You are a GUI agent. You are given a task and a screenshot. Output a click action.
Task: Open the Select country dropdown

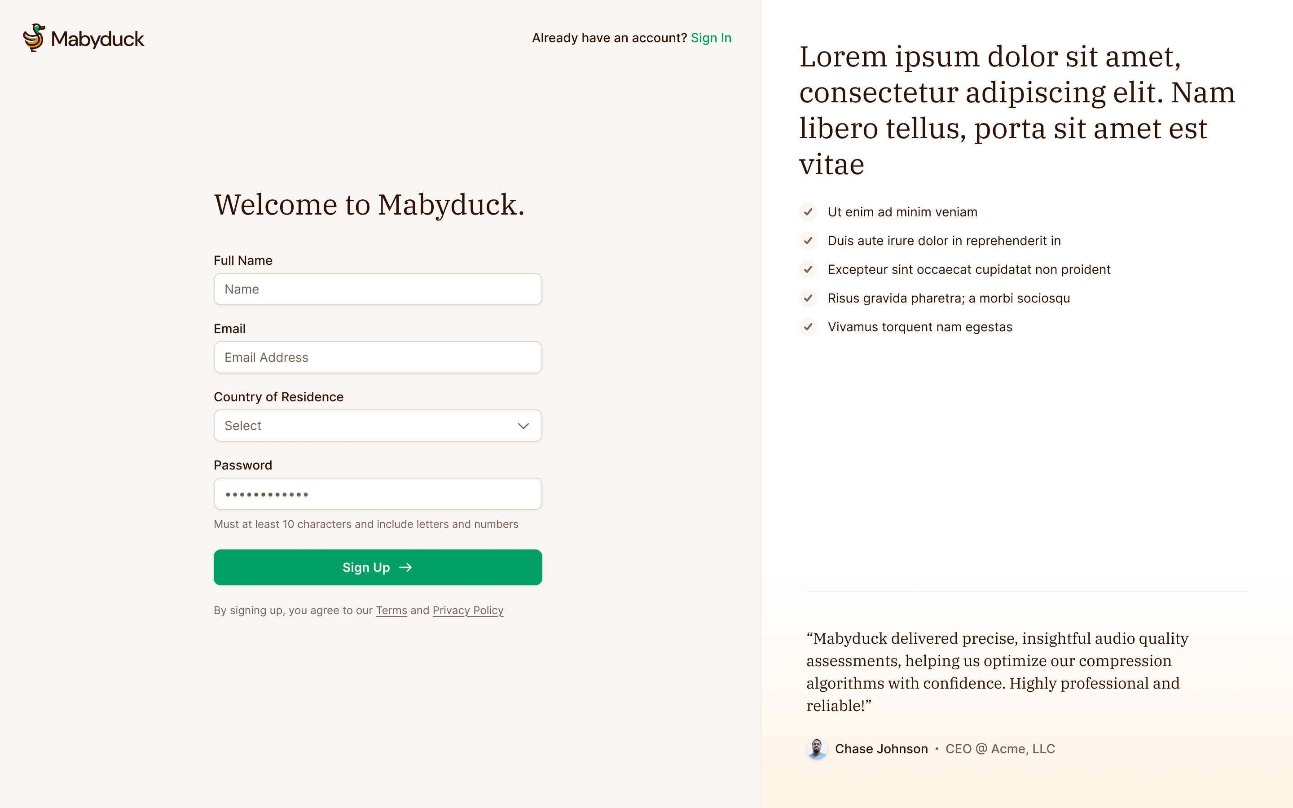[x=378, y=426]
